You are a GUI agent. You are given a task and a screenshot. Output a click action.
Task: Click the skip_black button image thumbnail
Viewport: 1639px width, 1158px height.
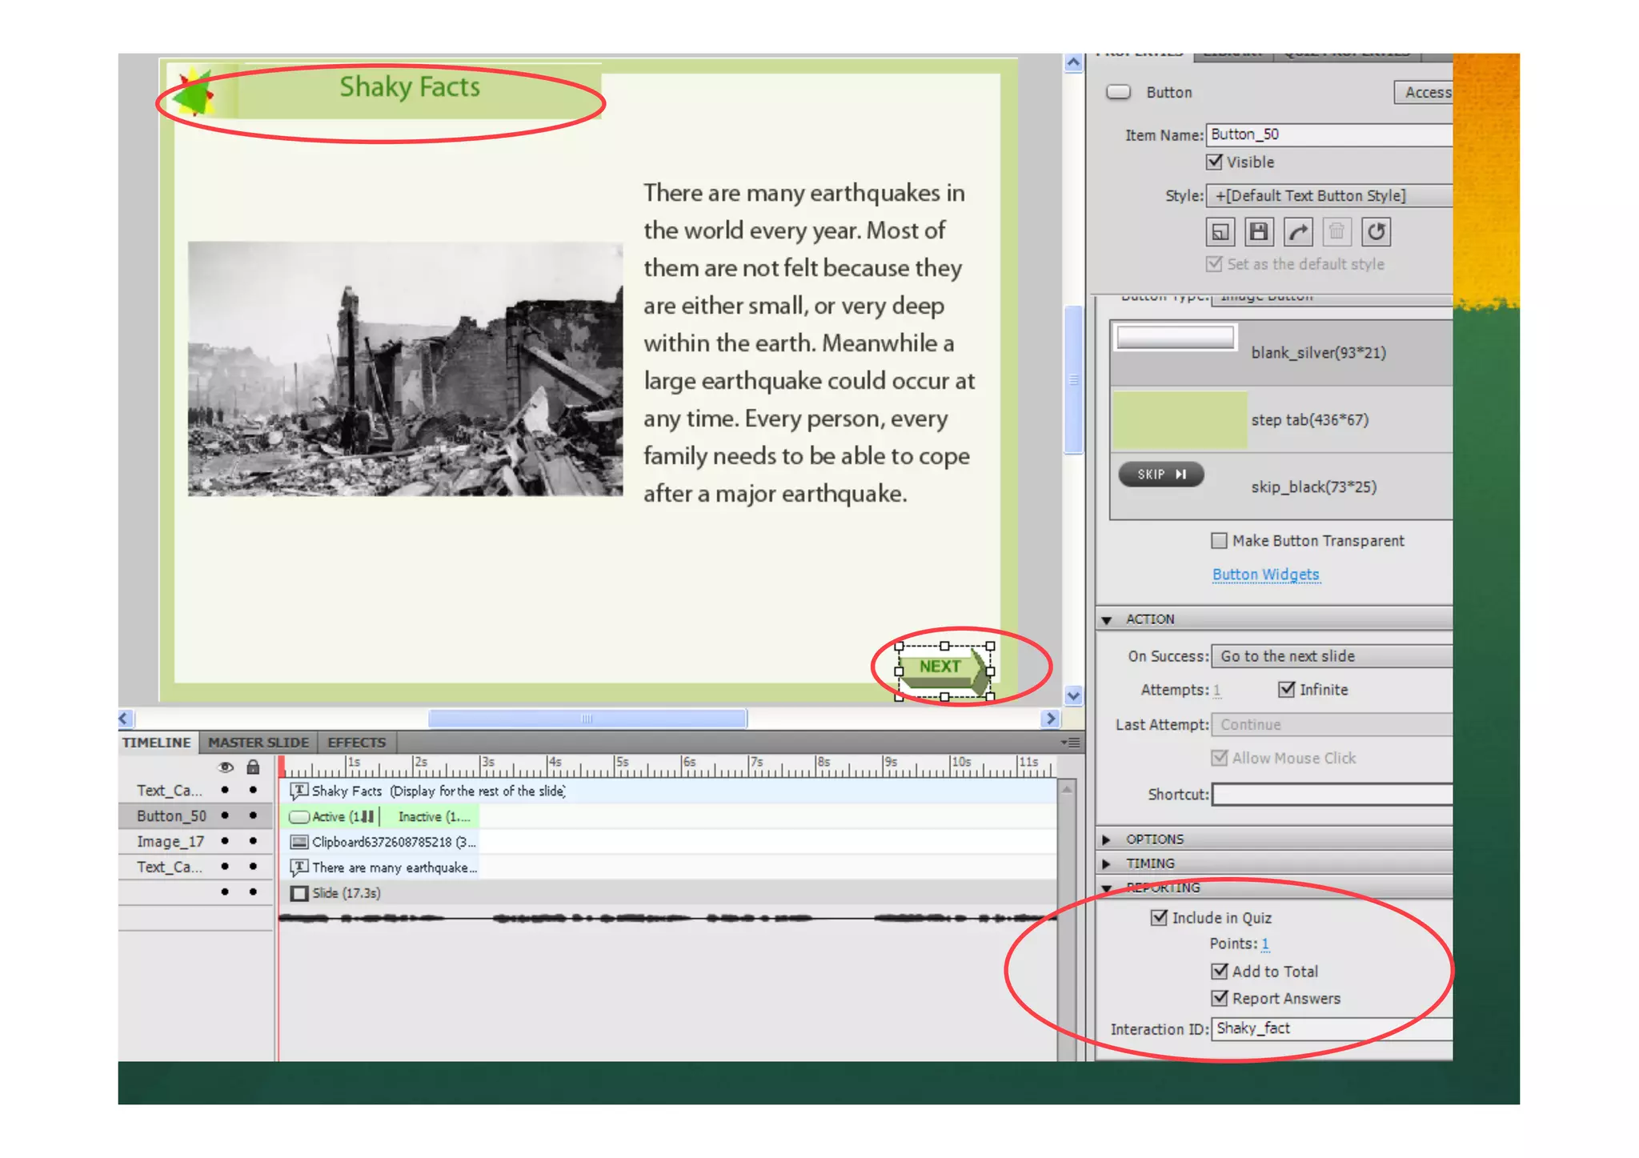point(1161,475)
